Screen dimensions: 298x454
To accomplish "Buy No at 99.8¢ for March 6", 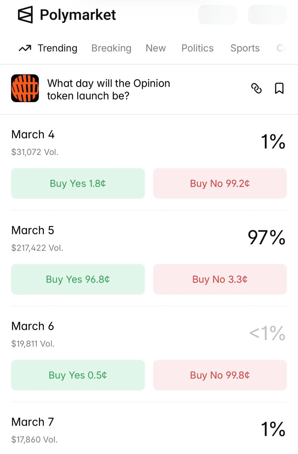I will click(x=220, y=375).
